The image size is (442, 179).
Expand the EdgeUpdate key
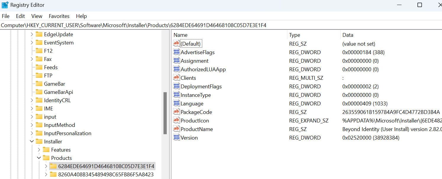click(x=32, y=34)
